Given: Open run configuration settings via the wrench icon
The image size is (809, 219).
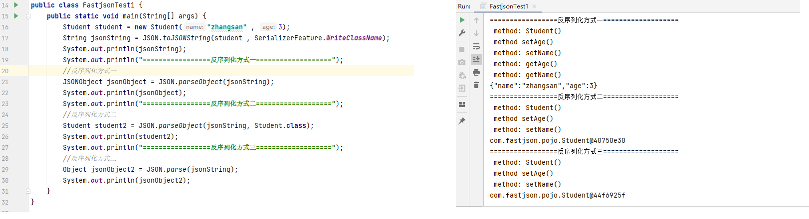Looking at the screenshot, I should [462, 33].
